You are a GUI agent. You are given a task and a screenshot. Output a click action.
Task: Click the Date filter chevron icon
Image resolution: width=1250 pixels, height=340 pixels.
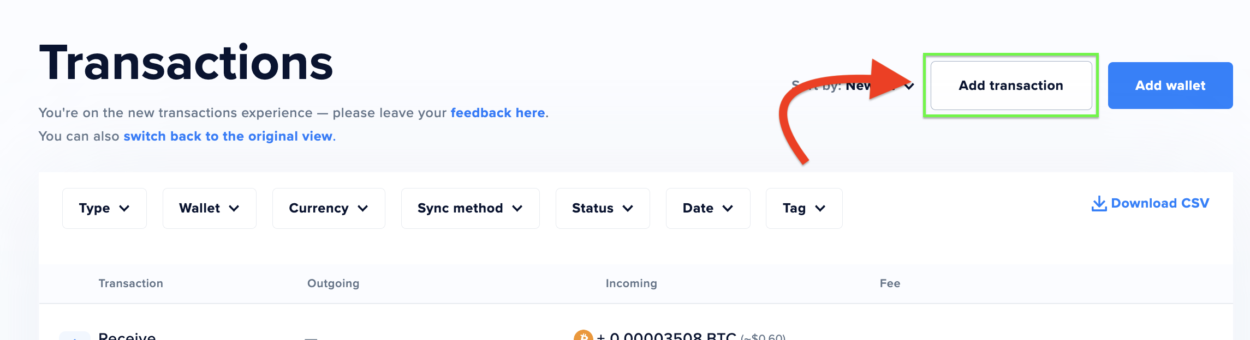(728, 208)
